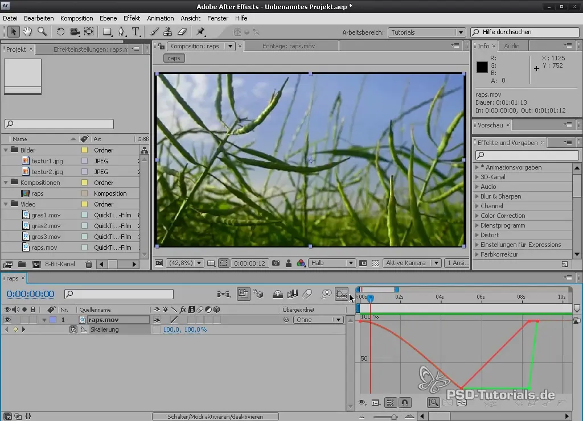Select the Rotation tool
Screen dimensions: 583x421
point(60,32)
